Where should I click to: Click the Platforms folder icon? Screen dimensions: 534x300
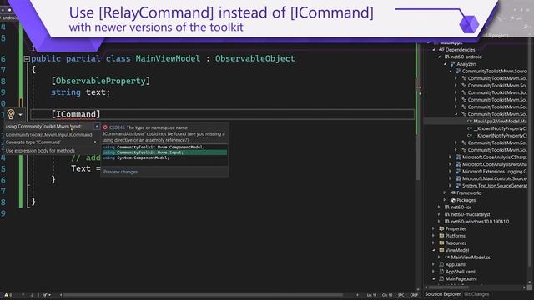point(441,236)
